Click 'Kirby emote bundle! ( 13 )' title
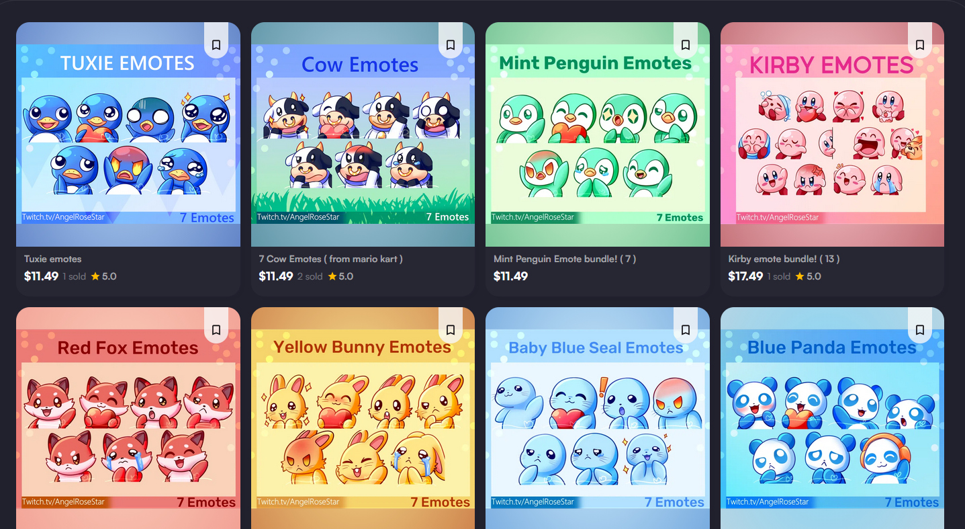 point(784,259)
